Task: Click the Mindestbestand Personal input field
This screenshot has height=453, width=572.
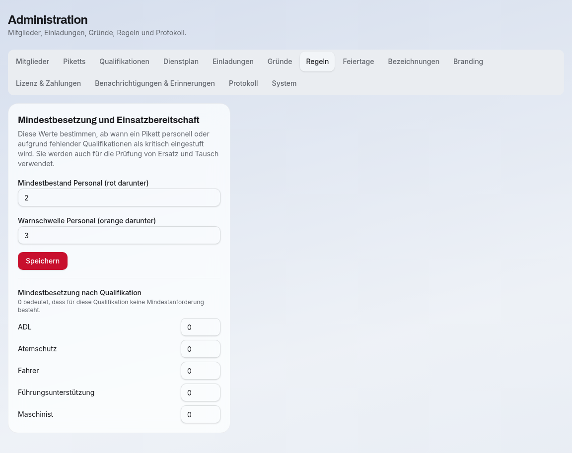Action: point(119,197)
